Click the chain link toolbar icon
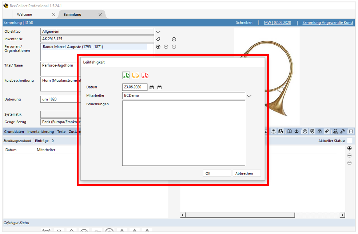 [327, 131]
